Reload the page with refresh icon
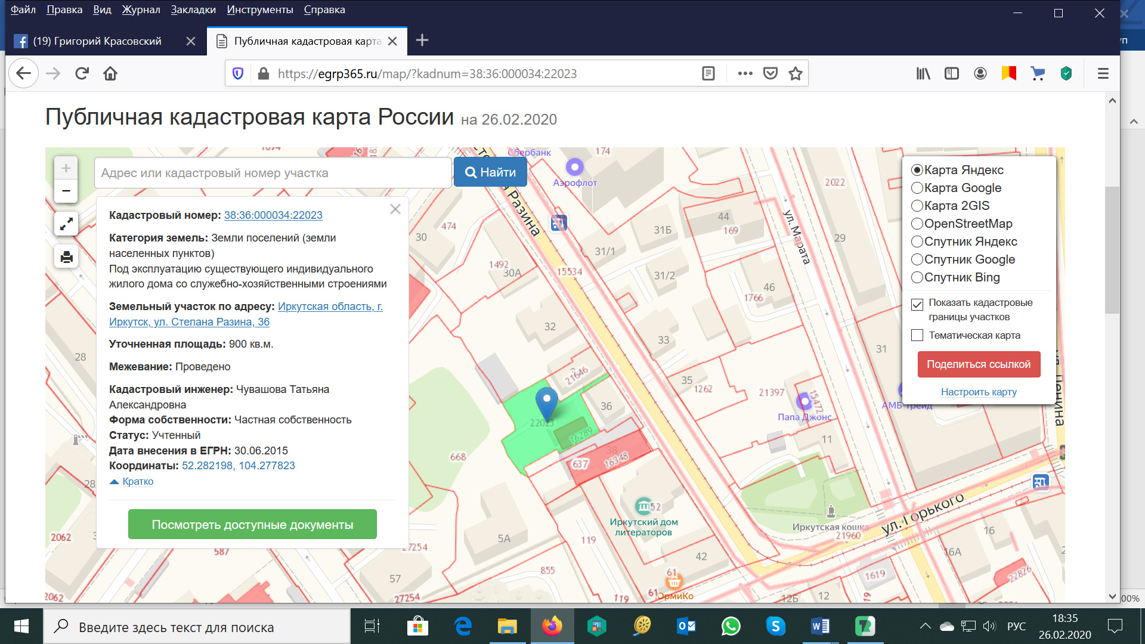1145x644 pixels. 82,73
